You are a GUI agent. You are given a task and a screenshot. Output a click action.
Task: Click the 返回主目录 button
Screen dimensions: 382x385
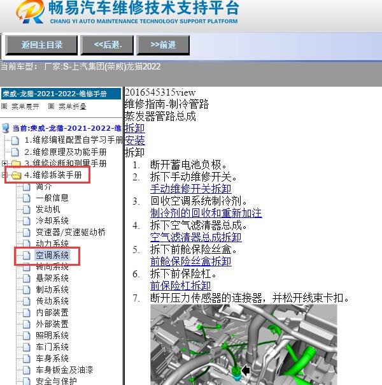click(x=41, y=45)
